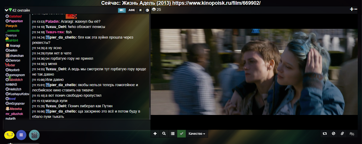Select user Araragi in the user list
This screenshot has height=144, width=362.
pos(15,46)
